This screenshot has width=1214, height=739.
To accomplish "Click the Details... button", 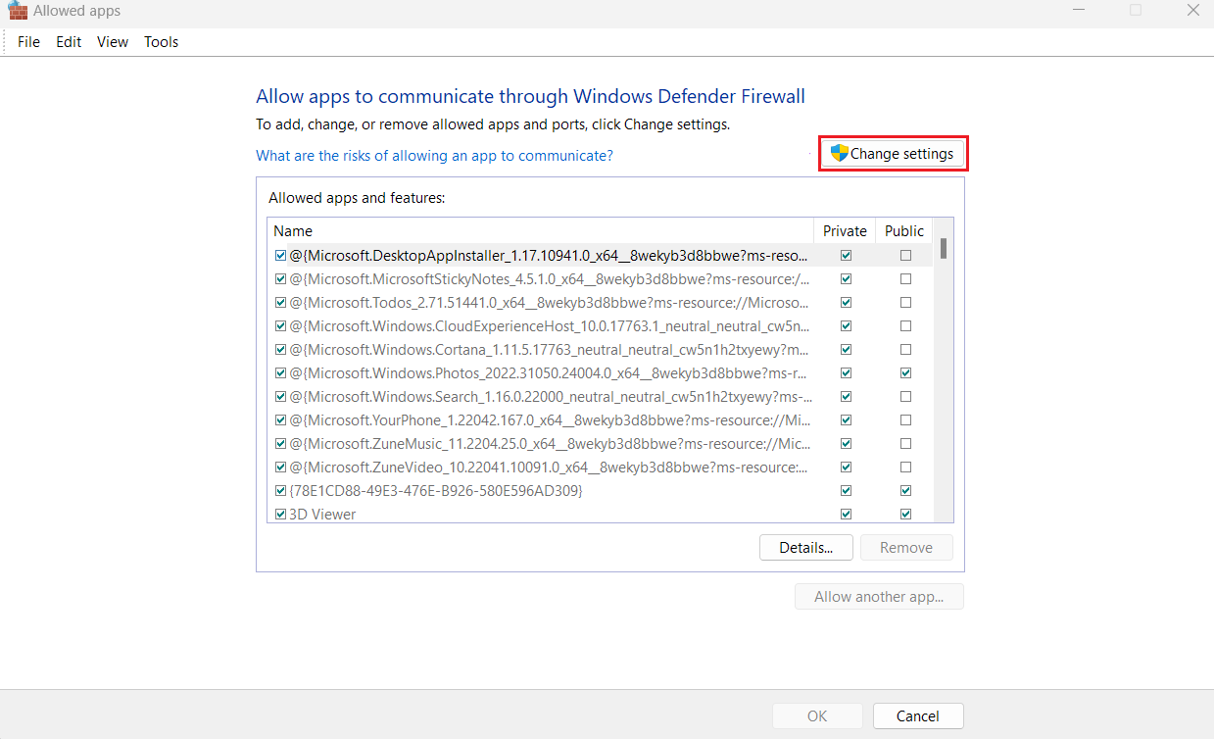I will 805,548.
